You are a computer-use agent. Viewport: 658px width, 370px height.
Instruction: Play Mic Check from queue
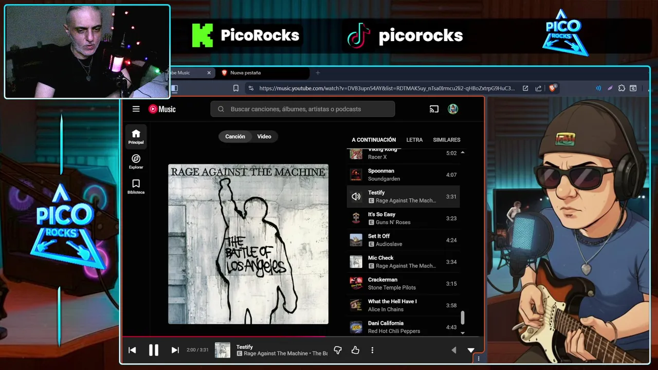[404, 262]
